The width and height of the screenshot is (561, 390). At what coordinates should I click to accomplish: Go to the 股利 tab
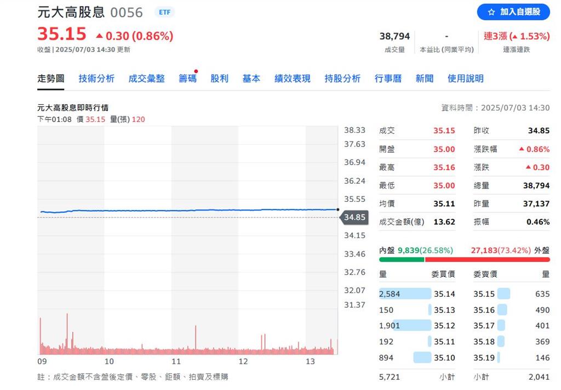click(x=219, y=78)
